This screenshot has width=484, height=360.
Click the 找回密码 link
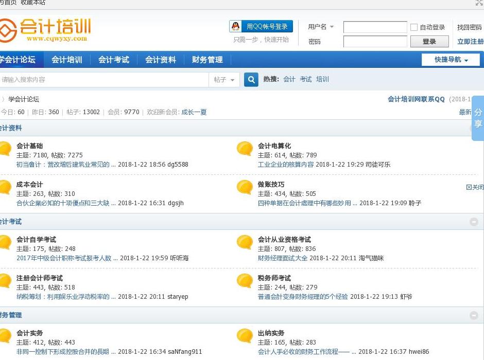(469, 27)
